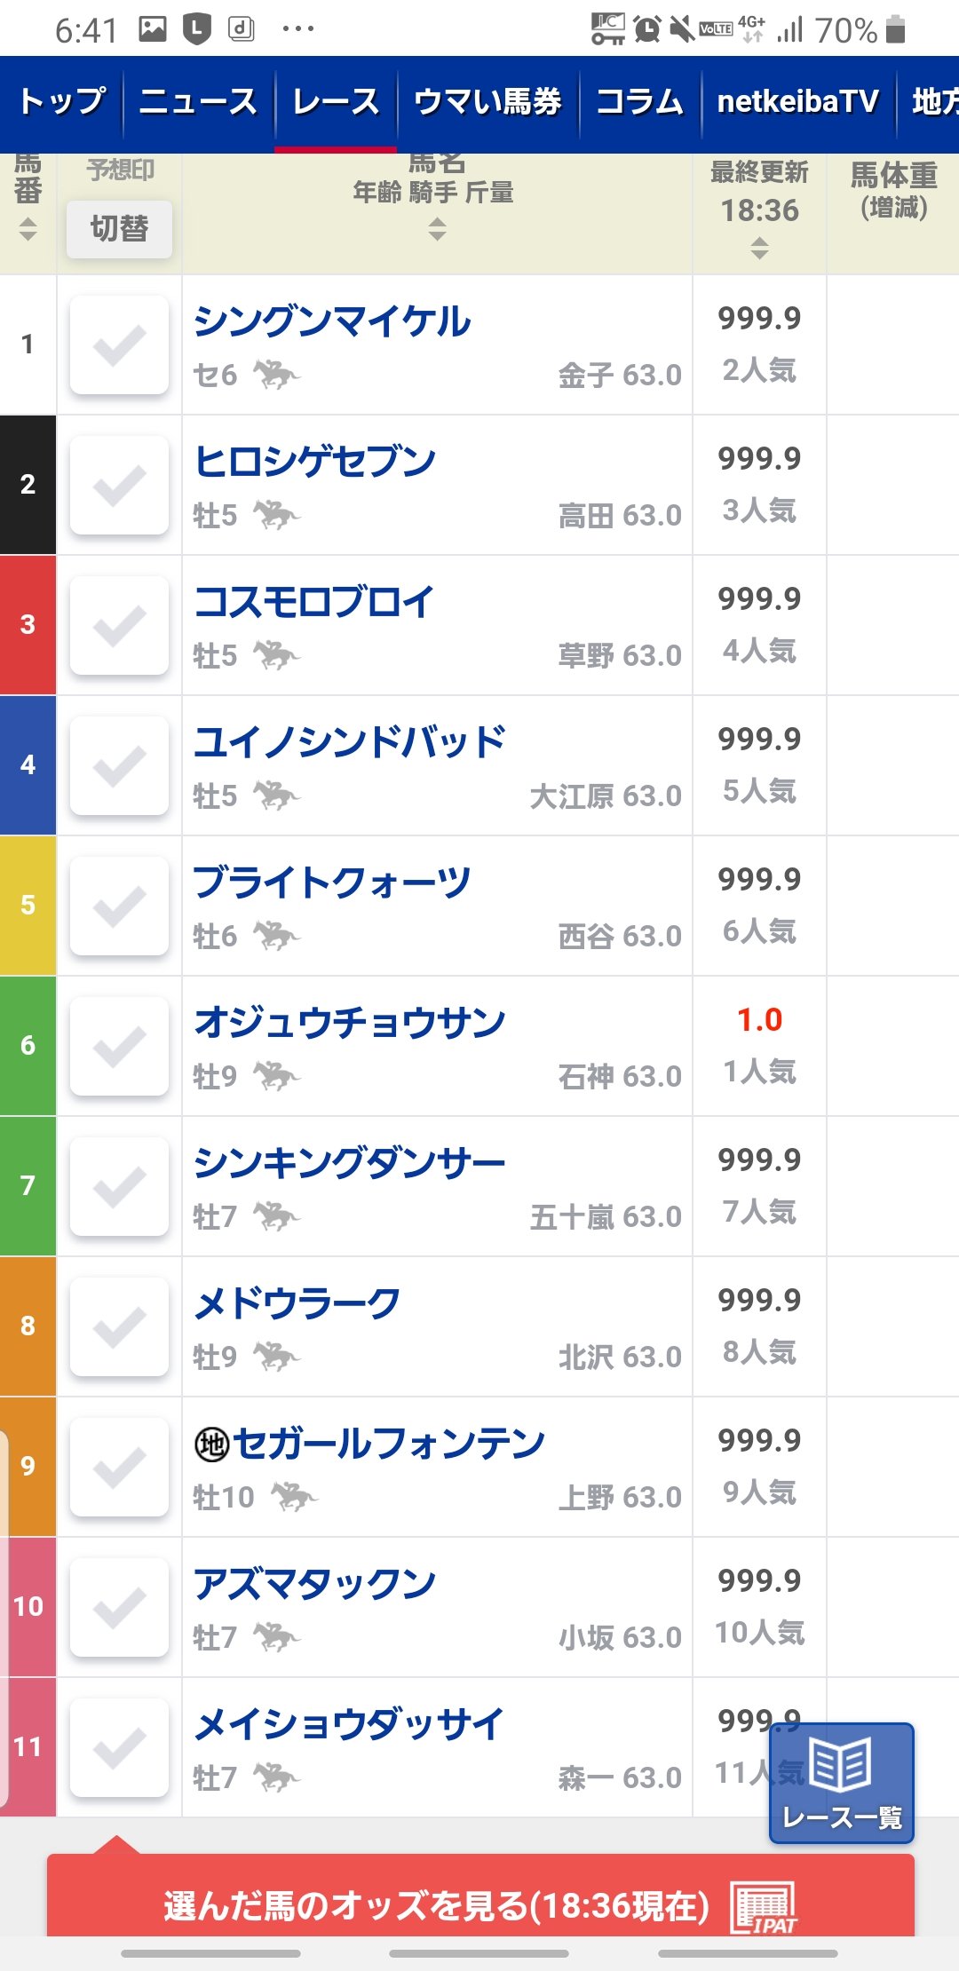Viewport: 959px width, 1971px height.
Task: Tap the blue frame color cell for number 4
Action: point(28,765)
